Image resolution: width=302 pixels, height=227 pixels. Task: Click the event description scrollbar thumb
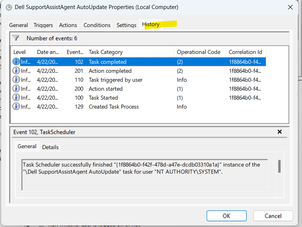[x=279, y=166]
